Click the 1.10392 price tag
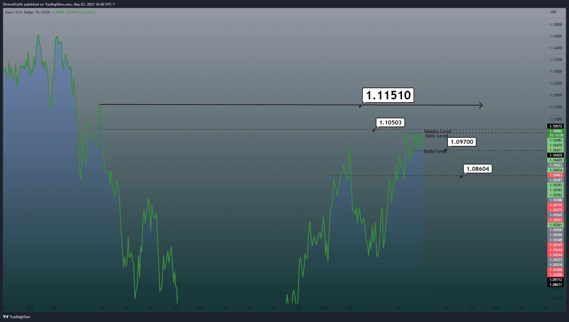This screenshot has height=322, width=569. (x=556, y=195)
